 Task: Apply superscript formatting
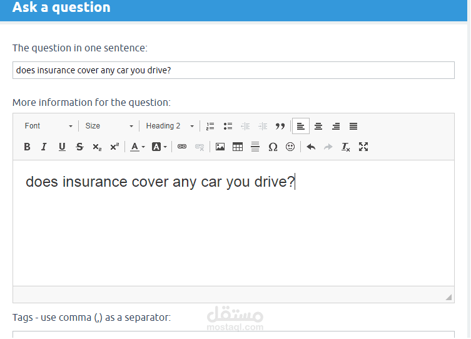tap(114, 147)
